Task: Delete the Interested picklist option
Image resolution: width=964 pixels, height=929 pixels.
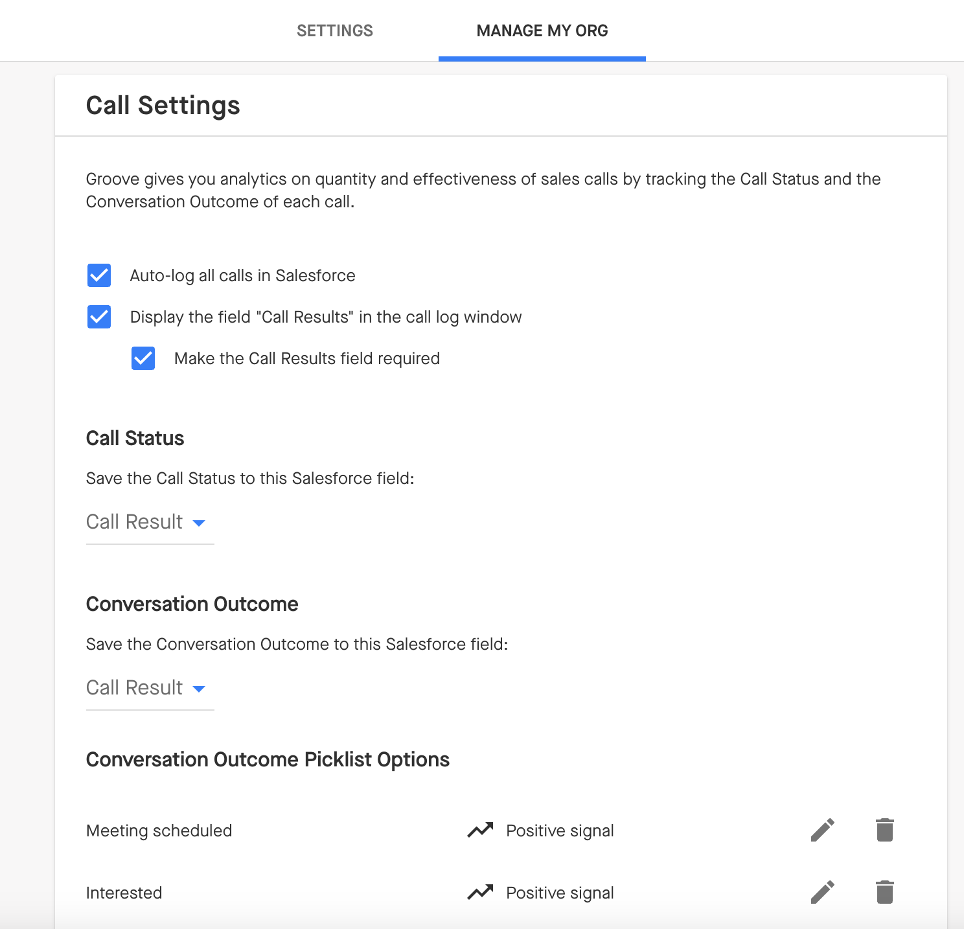Action: [884, 892]
